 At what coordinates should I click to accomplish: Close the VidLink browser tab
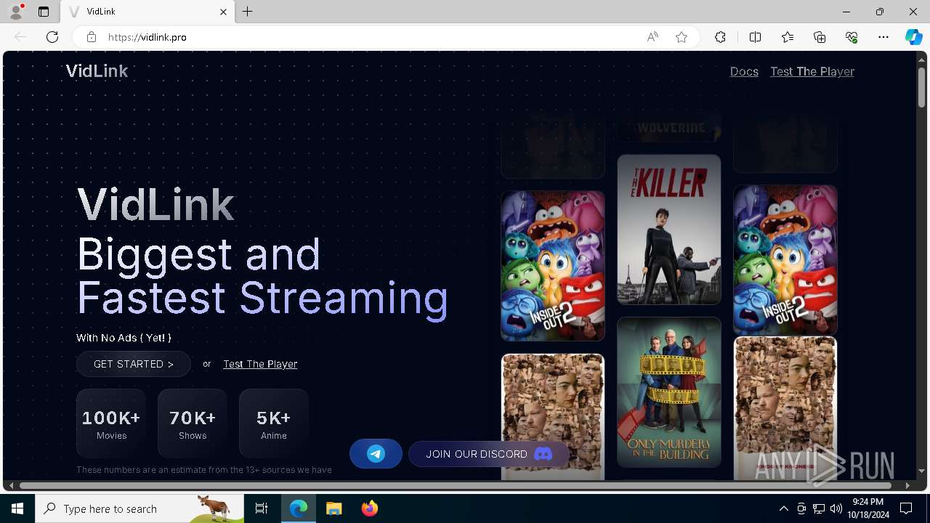223,12
